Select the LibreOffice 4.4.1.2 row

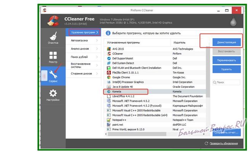(155, 96)
